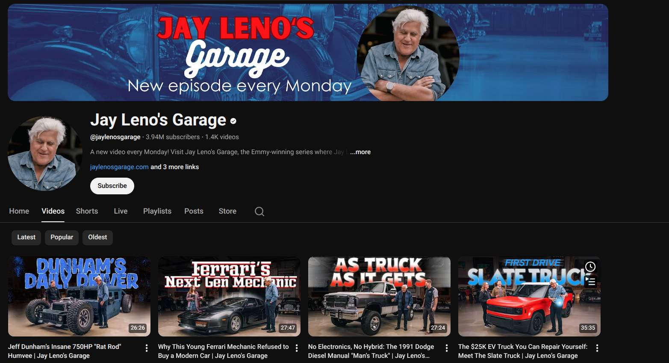Sort videos by Oldest

97,237
